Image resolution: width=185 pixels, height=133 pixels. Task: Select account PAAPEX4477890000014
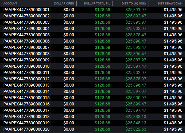coord(26,91)
